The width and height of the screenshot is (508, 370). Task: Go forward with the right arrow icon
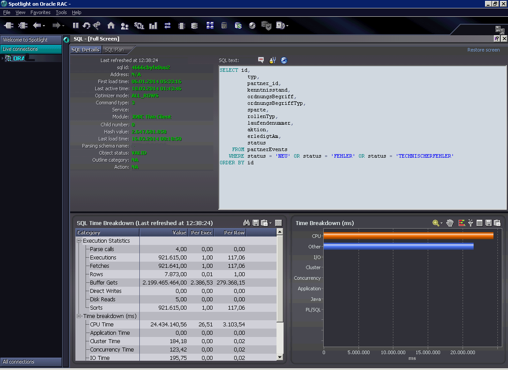click(56, 26)
